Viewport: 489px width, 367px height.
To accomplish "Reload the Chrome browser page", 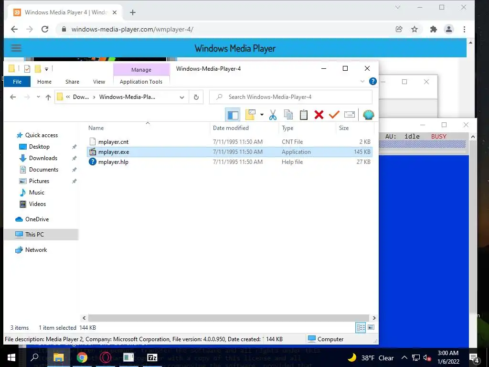I will pyautogui.click(x=45, y=29).
